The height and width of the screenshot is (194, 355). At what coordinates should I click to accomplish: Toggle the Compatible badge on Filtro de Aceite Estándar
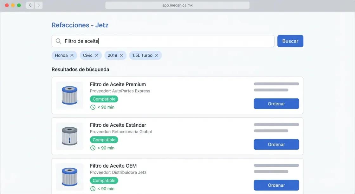(104, 139)
